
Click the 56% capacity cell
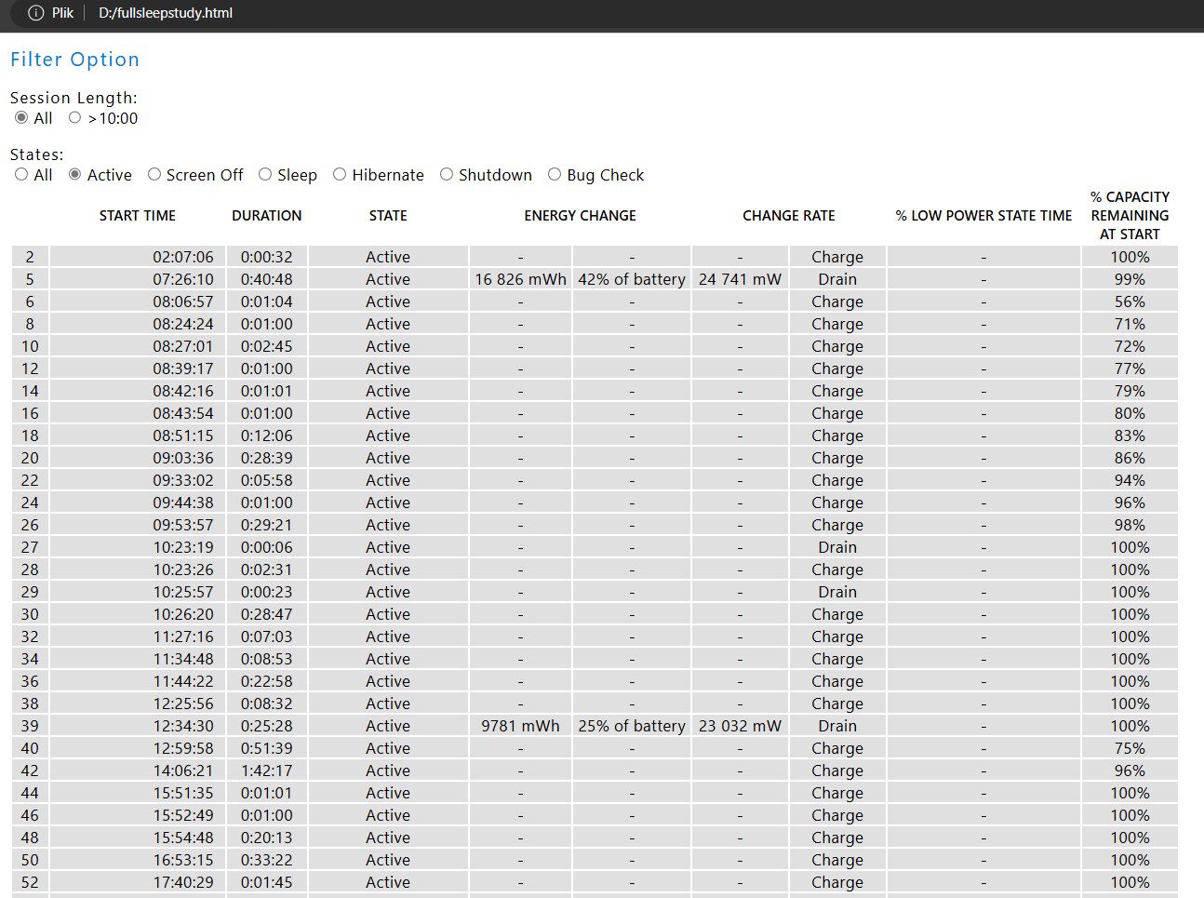point(1130,302)
